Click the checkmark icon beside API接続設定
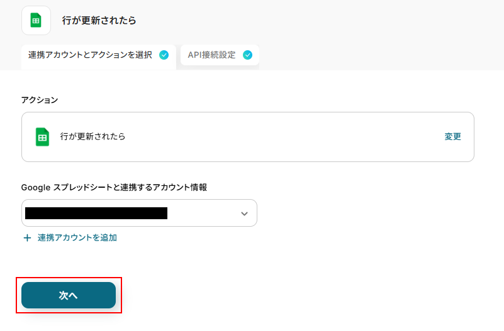 [247, 55]
